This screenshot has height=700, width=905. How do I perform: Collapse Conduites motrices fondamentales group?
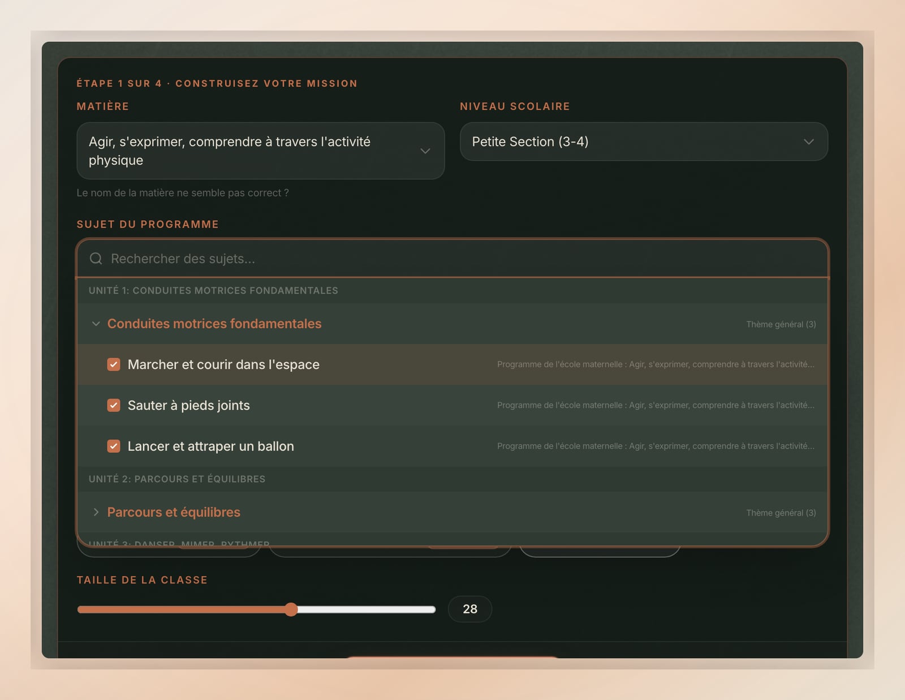click(x=96, y=324)
